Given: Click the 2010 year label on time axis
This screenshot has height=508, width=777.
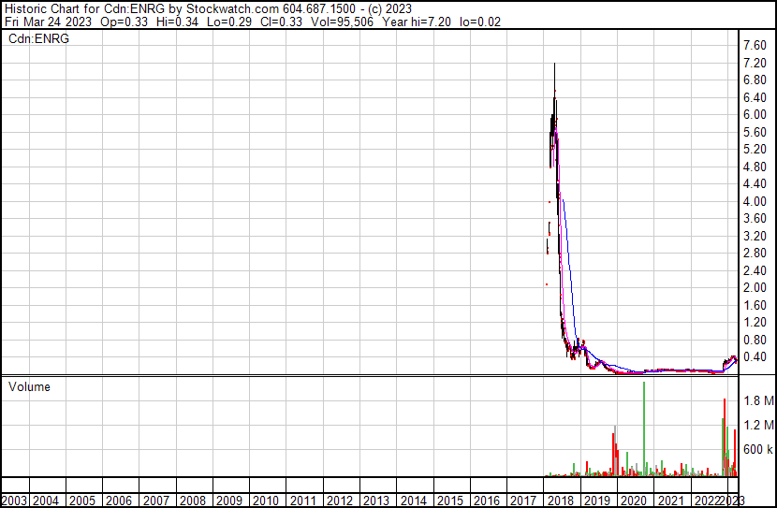Looking at the screenshot, I should point(266,501).
